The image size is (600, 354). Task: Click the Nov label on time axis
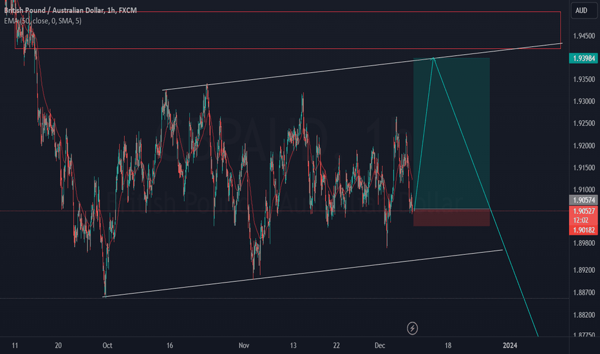(244, 345)
